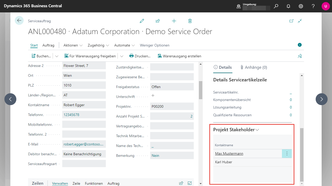
Task: Open page in new window icon
Action: pyautogui.click(x=291, y=21)
